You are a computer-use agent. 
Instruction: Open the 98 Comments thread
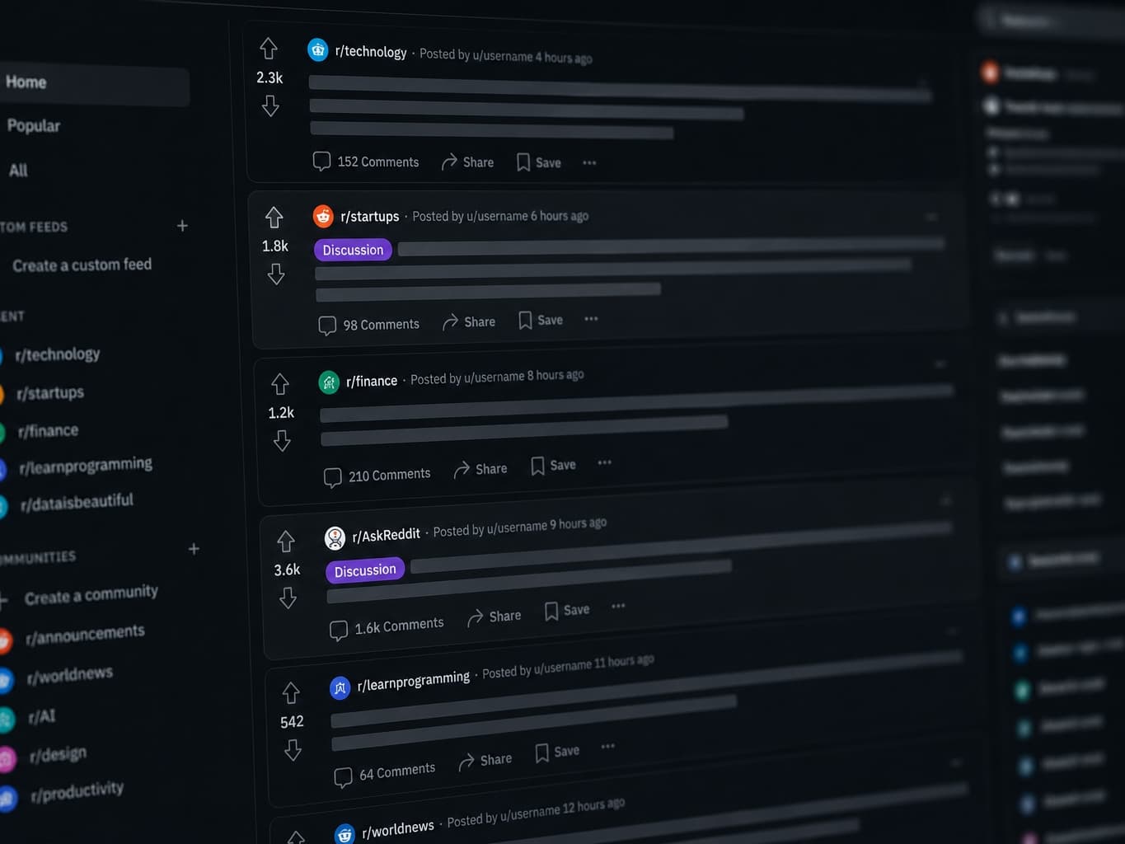(x=369, y=325)
